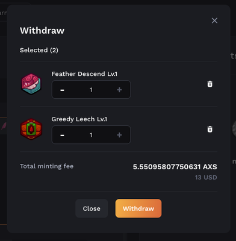Click the Feather Descend rune icon
Viewport: 236px width, 241px height.
point(31,84)
